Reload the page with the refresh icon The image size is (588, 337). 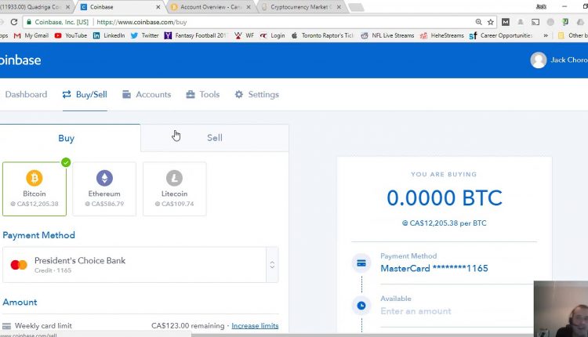(14, 22)
